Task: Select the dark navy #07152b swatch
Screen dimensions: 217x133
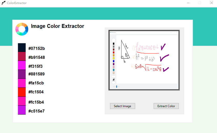Action: (22, 48)
